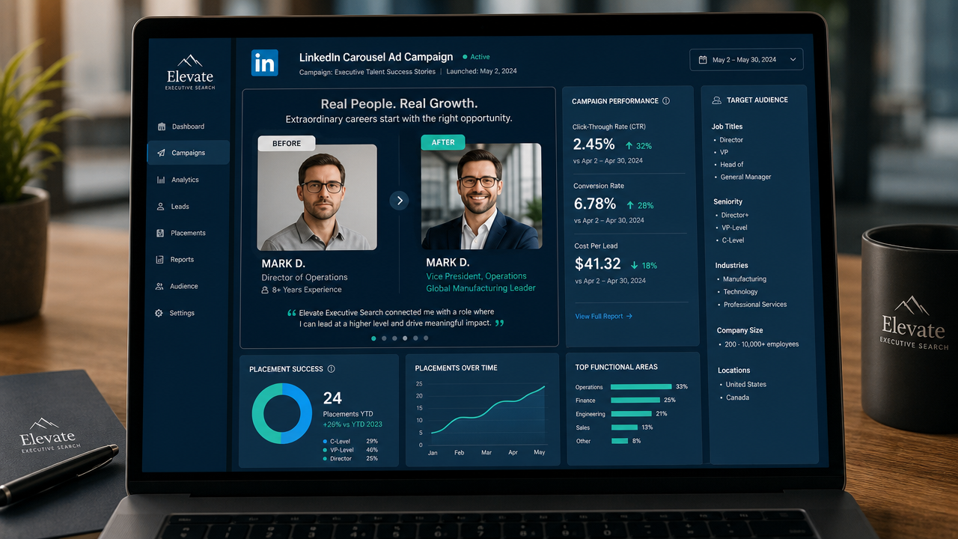Click the Elevate mountain logo in sidebar
Image resolution: width=958 pixels, height=539 pixels.
[190, 60]
